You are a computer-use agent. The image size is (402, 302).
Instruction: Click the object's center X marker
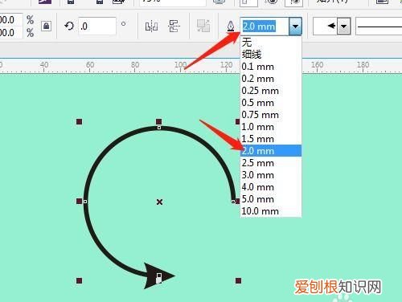click(159, 202)
